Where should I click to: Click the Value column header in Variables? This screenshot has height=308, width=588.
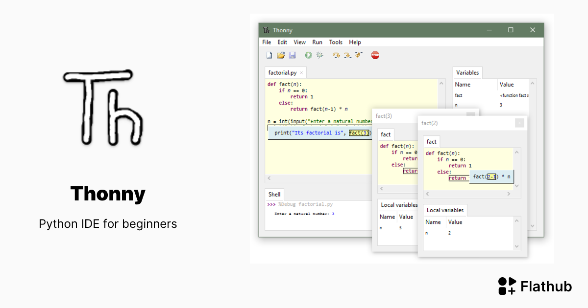507,85
